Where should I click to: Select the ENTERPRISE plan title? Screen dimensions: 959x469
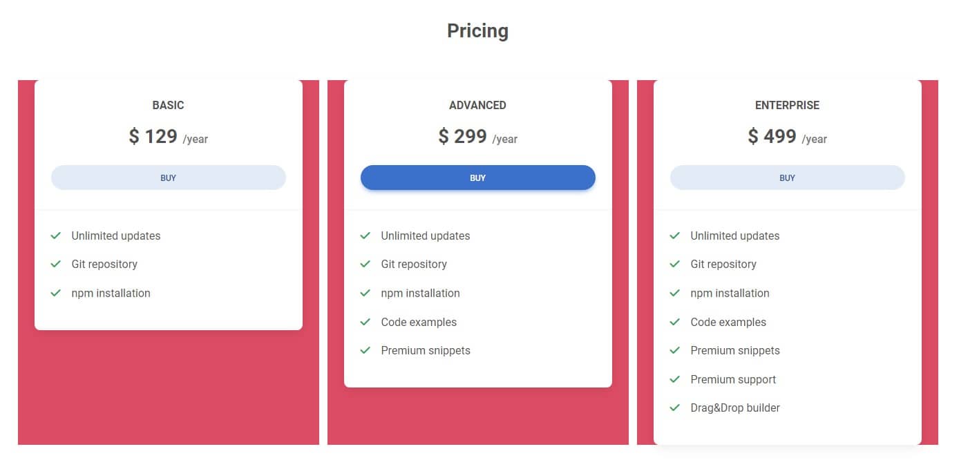[787, 105]
